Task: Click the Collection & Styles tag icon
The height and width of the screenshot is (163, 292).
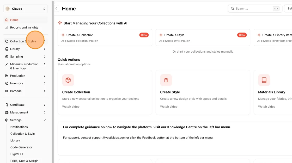Action: tap(7, 41)
